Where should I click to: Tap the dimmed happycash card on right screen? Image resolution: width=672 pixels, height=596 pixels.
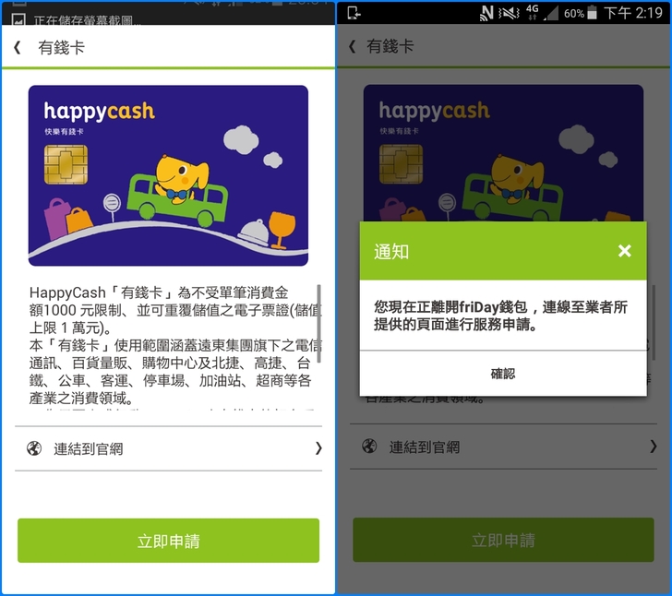pos(503,153)
